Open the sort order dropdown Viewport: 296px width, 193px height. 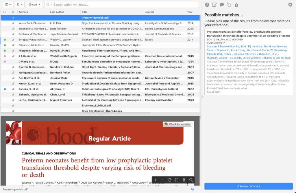tap(19, 5)
